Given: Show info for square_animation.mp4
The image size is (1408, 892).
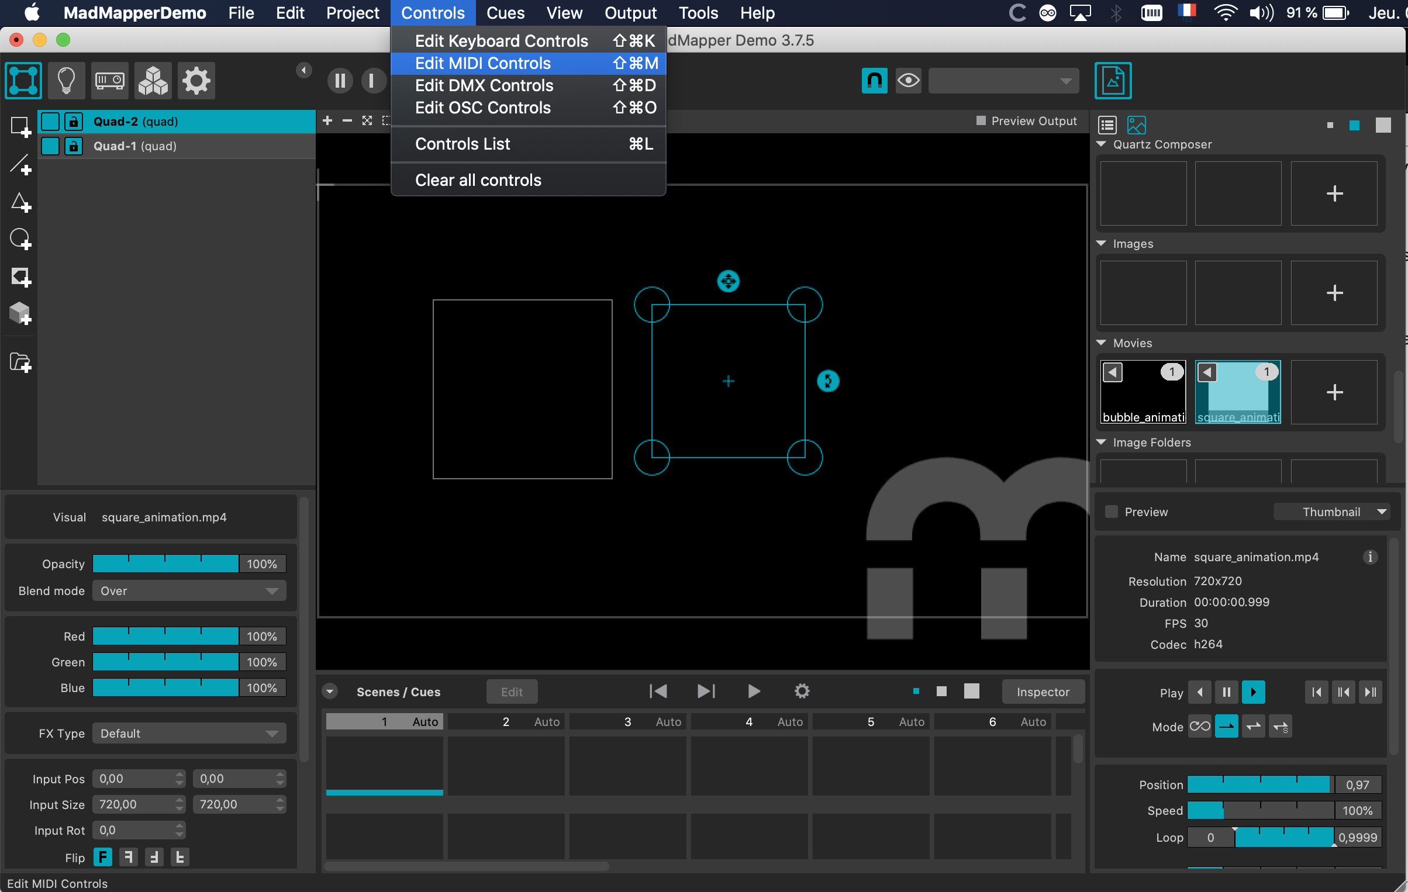Looking at the screenshot, I should [x=1370, y=557].
